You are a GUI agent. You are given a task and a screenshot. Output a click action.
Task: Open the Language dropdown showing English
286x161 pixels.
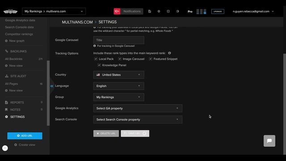119,86
